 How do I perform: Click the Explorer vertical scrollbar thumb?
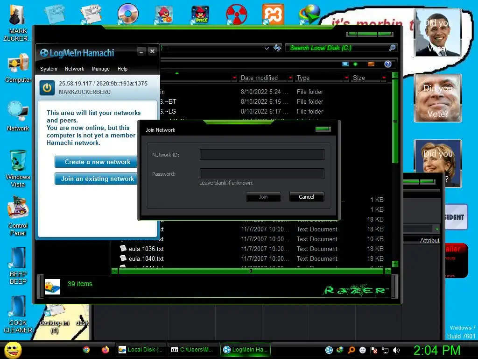pos(395,121)
